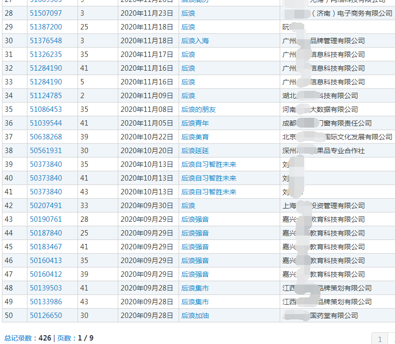Click the page number input field
Image resolution: width=395 pixels, height=344 pixels.
[x=381, y=339]
